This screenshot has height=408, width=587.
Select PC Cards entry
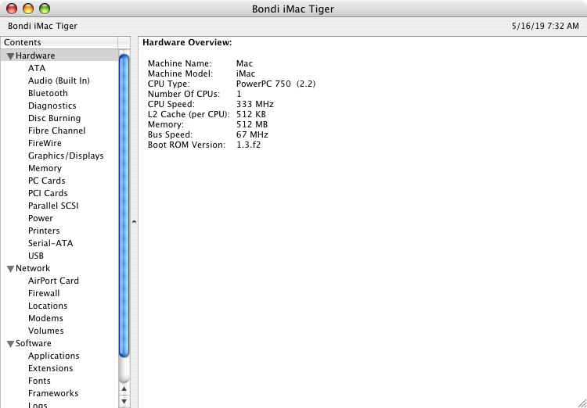coord(46,181)
